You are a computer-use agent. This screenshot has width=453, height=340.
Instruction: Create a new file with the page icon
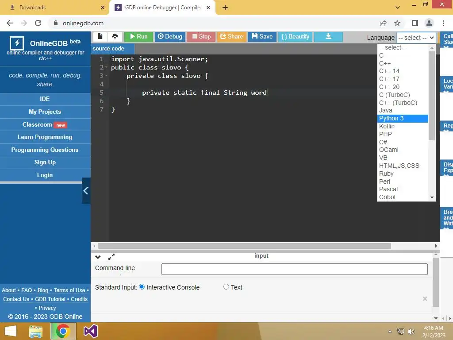coord(100,37)
